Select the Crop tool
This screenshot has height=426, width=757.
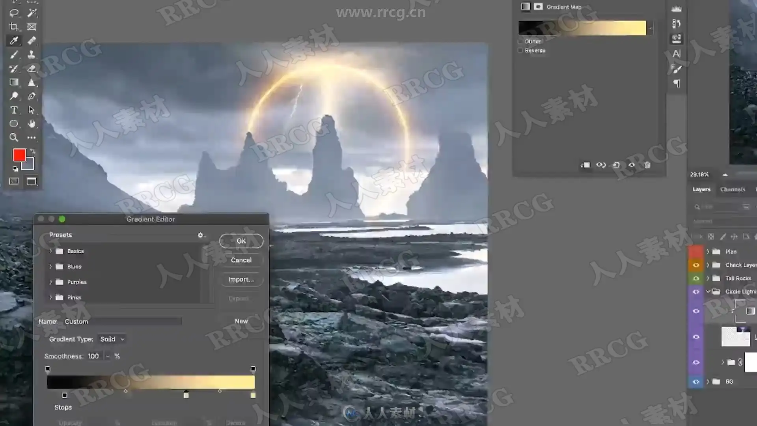coord(14,27)
